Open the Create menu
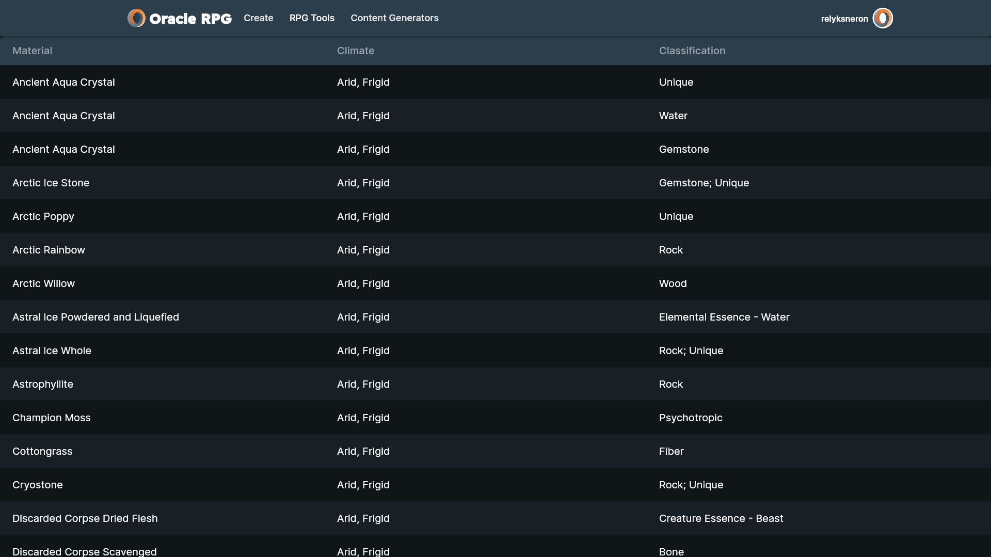The image size is (991, 557). pyautogui.click(x=258, y=18)
